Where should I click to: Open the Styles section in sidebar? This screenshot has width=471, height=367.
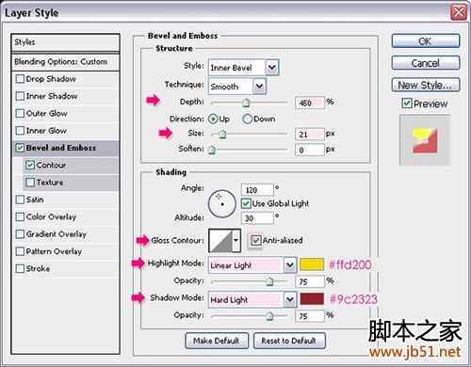click(66, 42)
